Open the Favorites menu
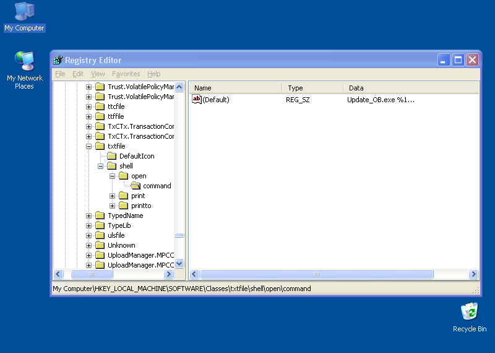Viewport: 495px width, 353px height. [126, 74]
